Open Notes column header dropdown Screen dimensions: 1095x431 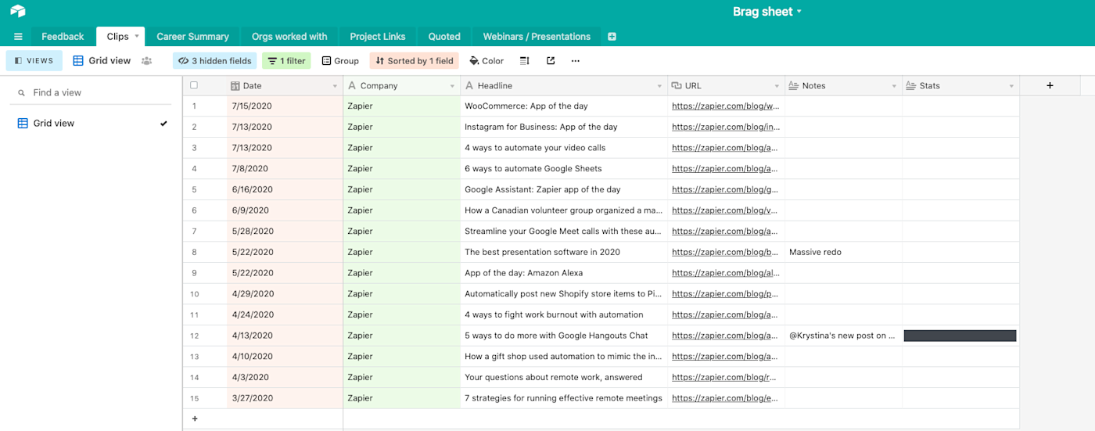pos(894,86)
